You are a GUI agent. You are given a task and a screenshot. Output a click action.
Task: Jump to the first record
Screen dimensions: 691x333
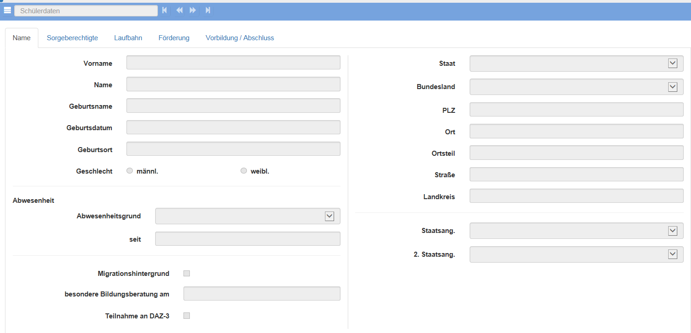[164, 10]
